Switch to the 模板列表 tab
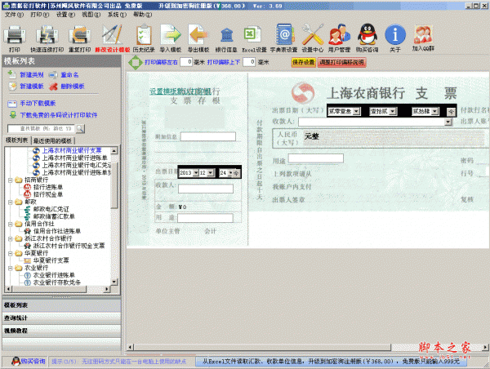Viewport: 490px width, 369px height. coord(17,140)
